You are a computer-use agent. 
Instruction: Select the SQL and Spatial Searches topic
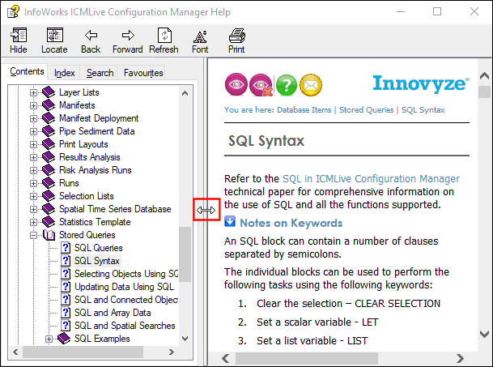click(x=125, y=326)
